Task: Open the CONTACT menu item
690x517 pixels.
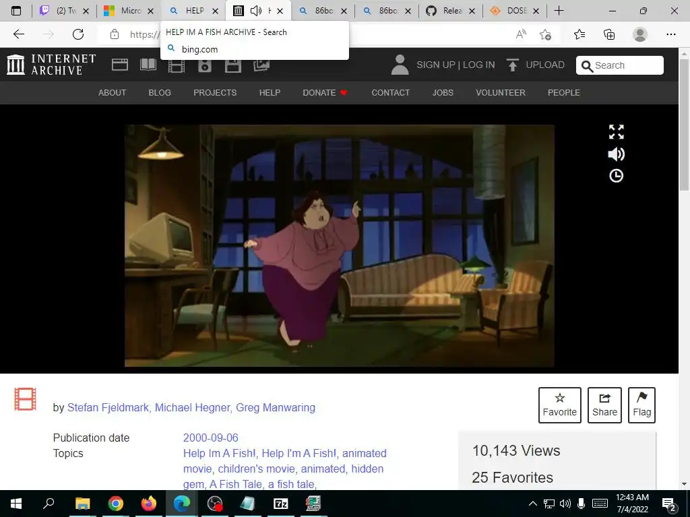Action: coord(391,93)
